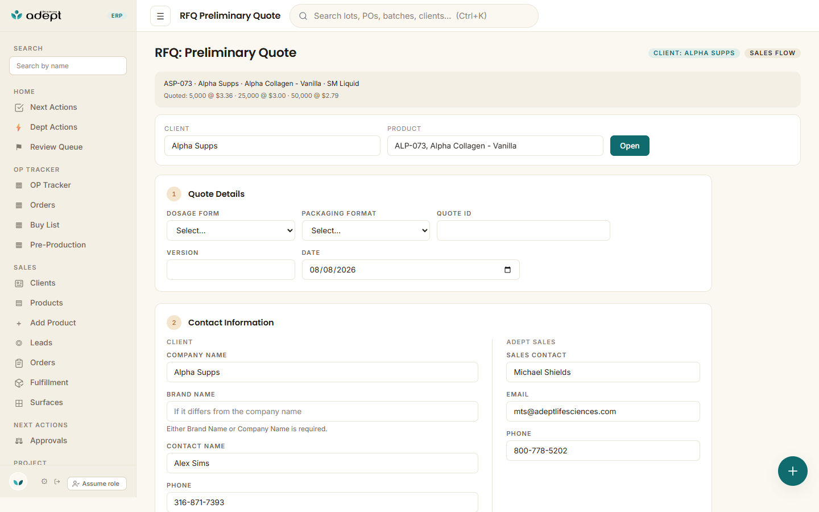This screenshot has width=819, height=512.
Task: Click the "Quoted: 5,000 @ $3.36" pricing line
Action: coord(251,96)
